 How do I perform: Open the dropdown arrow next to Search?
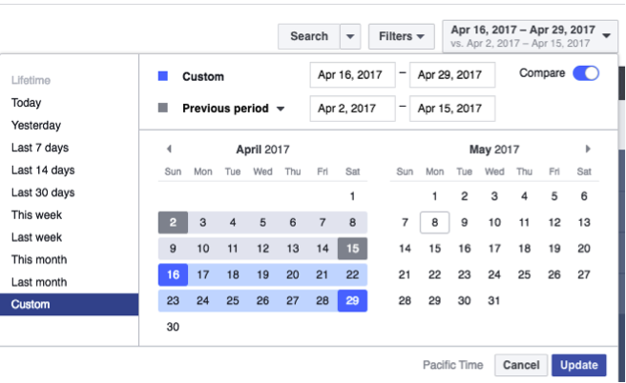click(349, 36)
